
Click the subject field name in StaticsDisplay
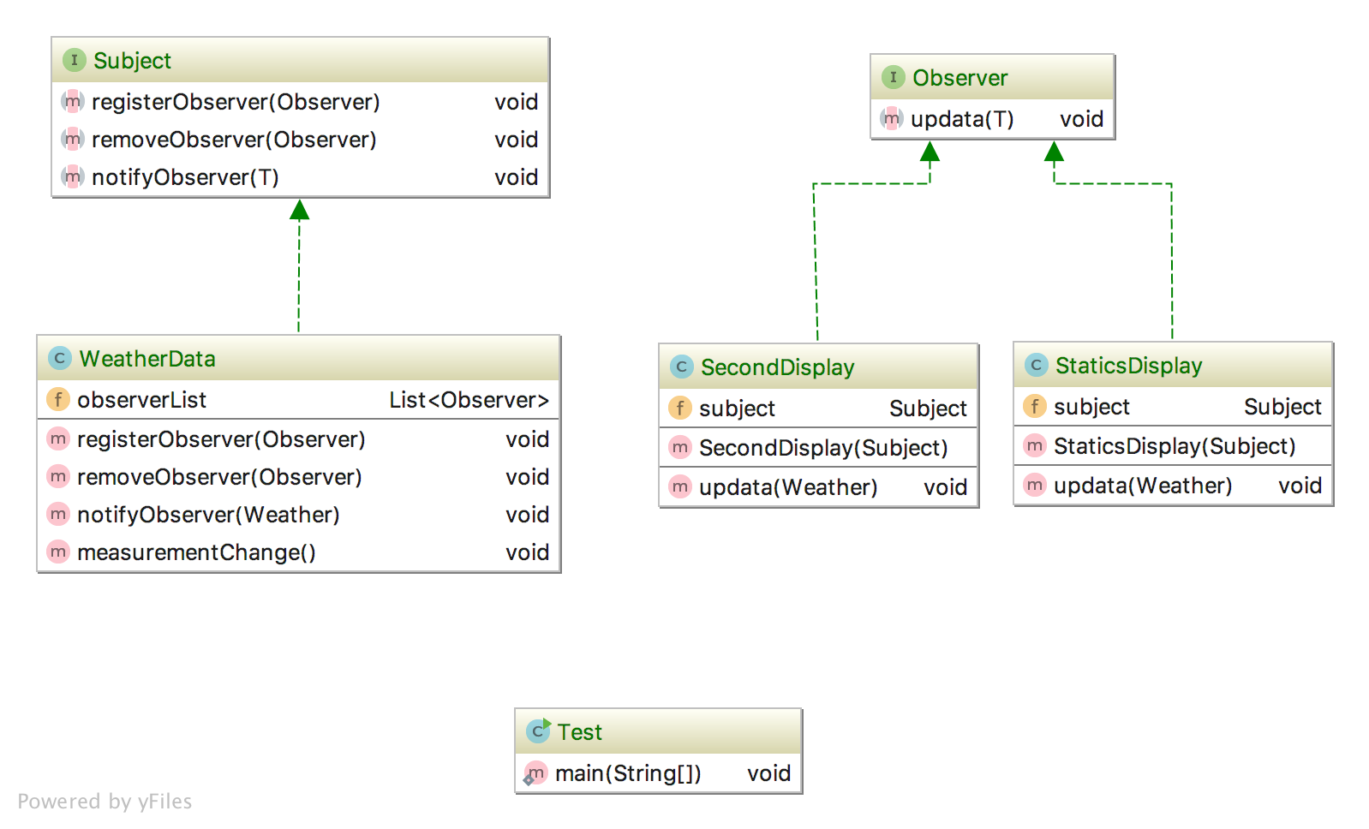[x=1091, y=407]
